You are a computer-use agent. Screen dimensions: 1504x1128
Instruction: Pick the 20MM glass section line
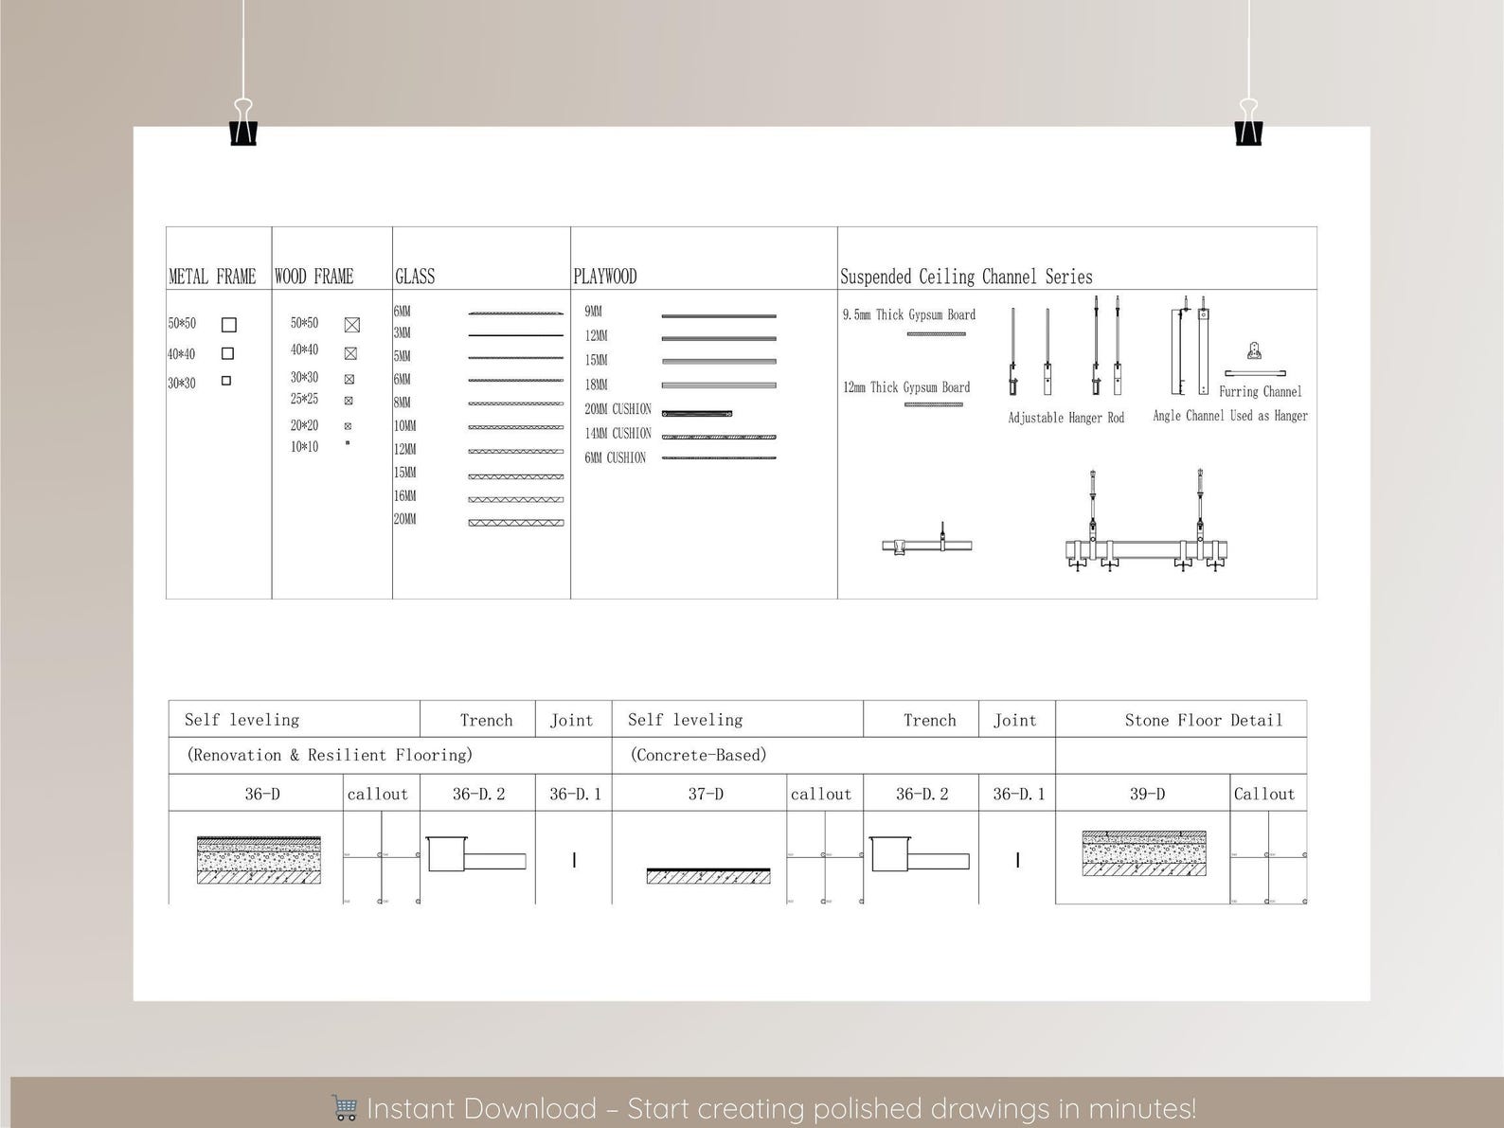tap(516, 522)
